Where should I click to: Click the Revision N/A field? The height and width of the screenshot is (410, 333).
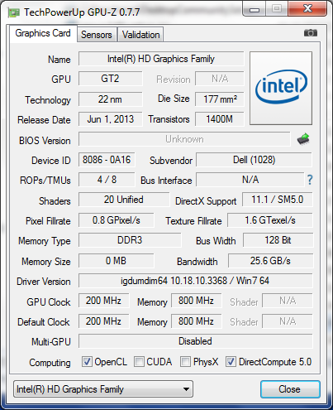point(220,79)
